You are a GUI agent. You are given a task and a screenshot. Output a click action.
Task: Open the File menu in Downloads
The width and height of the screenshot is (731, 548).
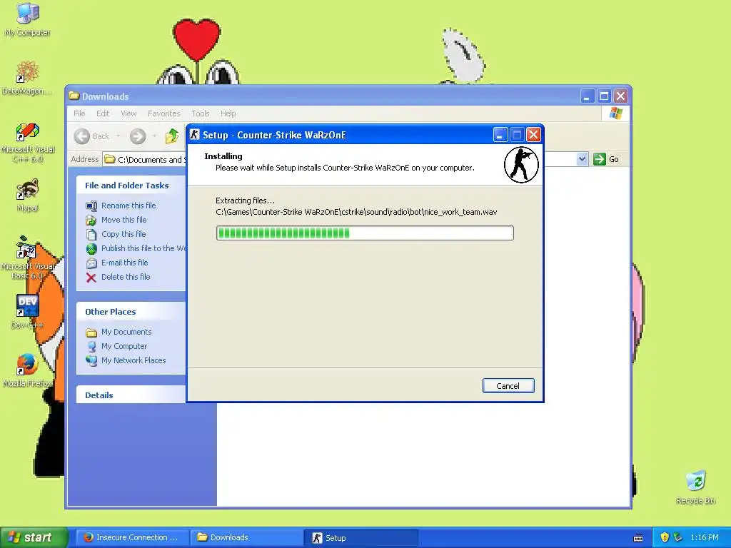[x=79, y=113]
